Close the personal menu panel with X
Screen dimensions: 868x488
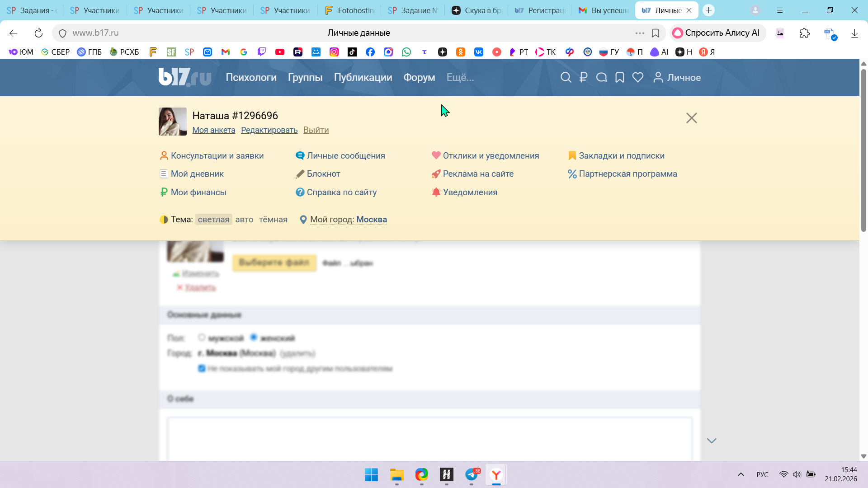[691, 118]
